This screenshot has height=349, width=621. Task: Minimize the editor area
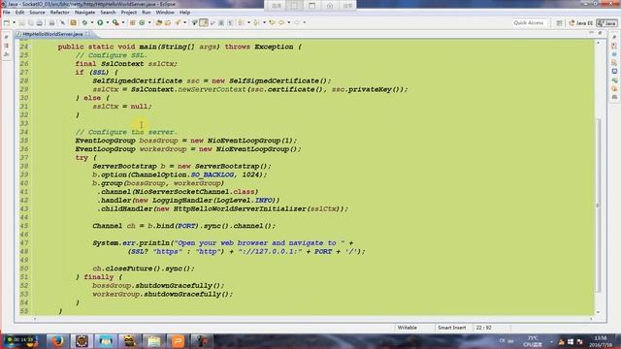[591, 33]
